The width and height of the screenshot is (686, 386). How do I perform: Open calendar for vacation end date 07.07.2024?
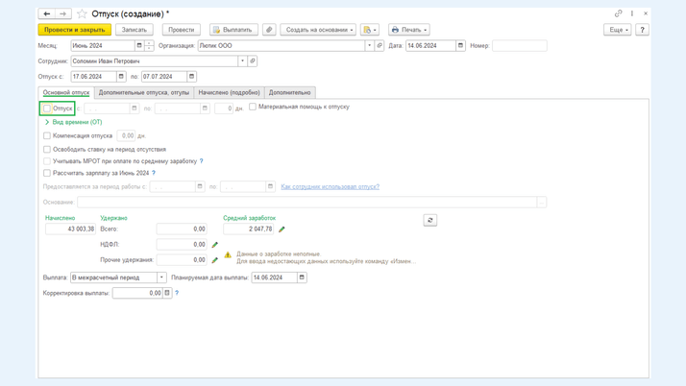point(191,77)
